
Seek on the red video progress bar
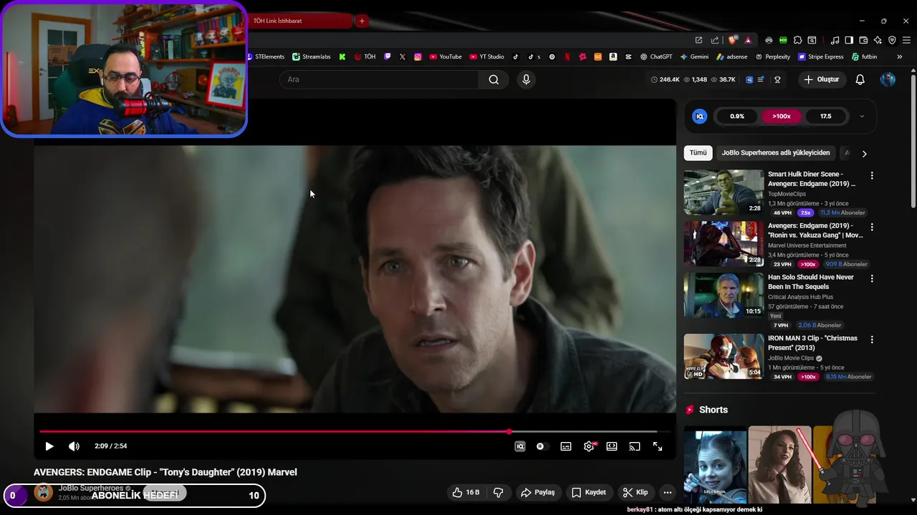point(355,431)
